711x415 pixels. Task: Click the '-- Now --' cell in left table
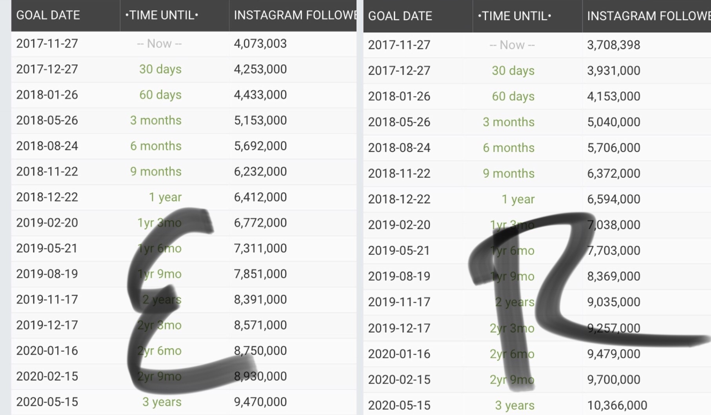tap(159, 44)
